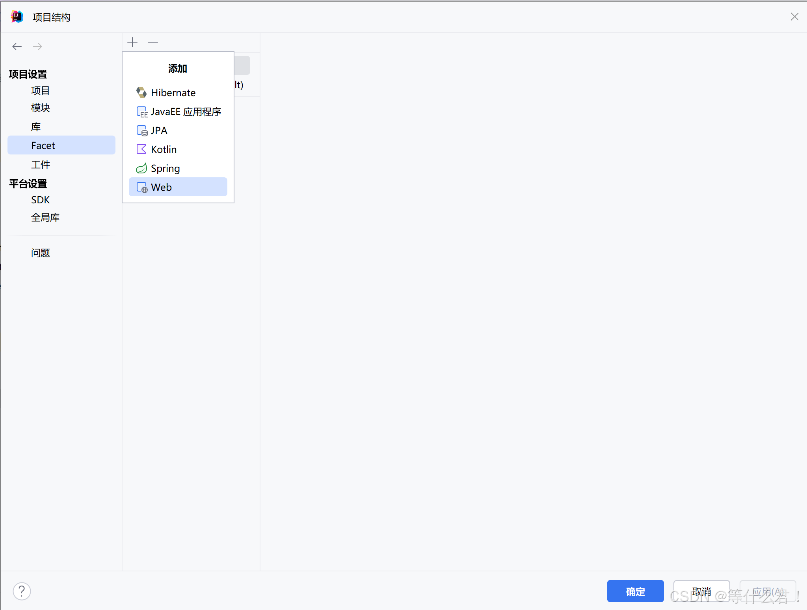This screenshot has height=610, width=807.
Task: Click the Kotlin facet icon
Action: pyautogui.click(x=141, y=149)
